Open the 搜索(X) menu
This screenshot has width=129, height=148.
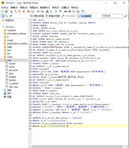point(24,8)
